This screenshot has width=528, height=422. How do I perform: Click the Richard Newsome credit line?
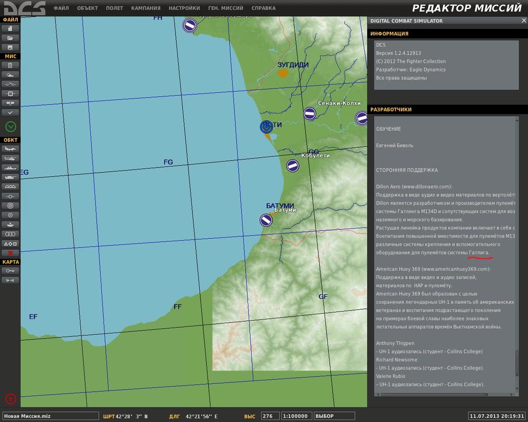click(397, 360)
